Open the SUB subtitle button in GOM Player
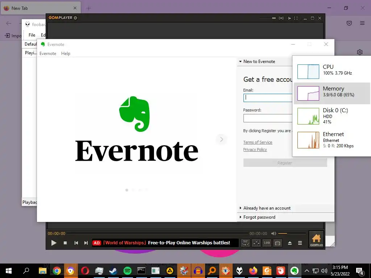 pyautogui.click(x=267, y=243)
